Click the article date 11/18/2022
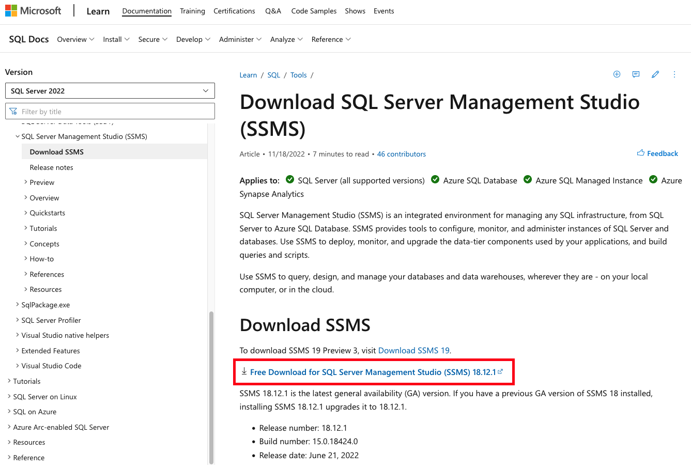Screen dimensions: 691x469 point(287,154)
